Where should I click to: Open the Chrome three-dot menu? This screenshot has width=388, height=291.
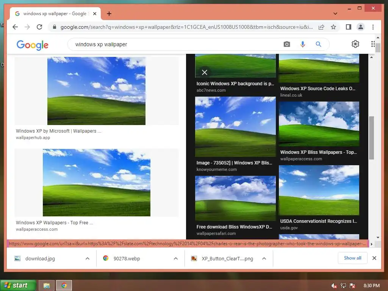click(x=373, y=27)
